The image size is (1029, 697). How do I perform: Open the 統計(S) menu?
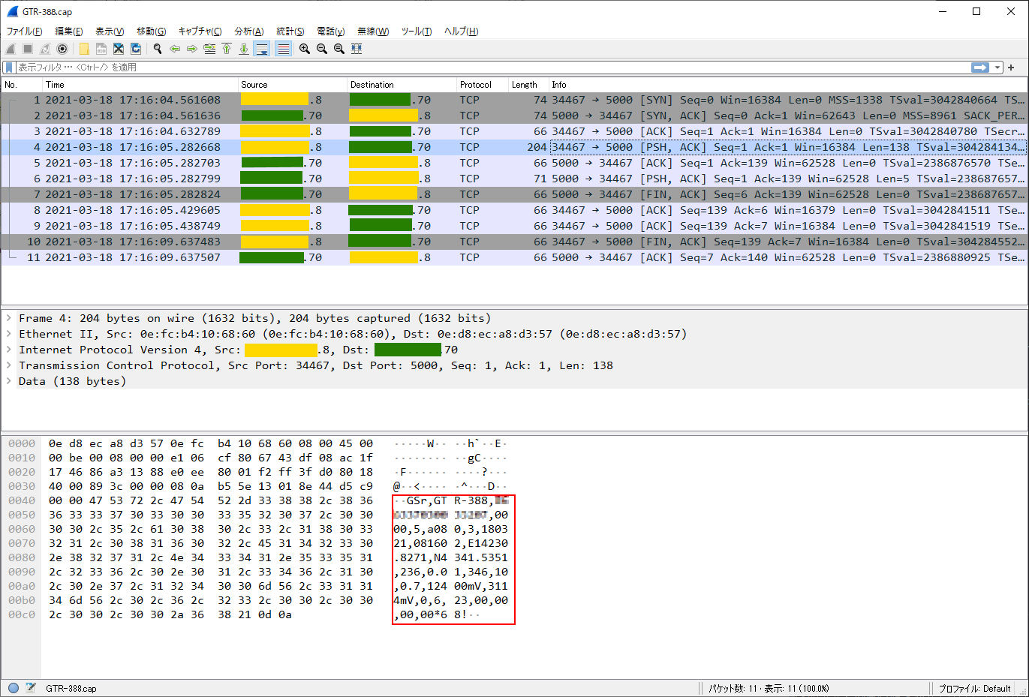[x=290, y=31]
